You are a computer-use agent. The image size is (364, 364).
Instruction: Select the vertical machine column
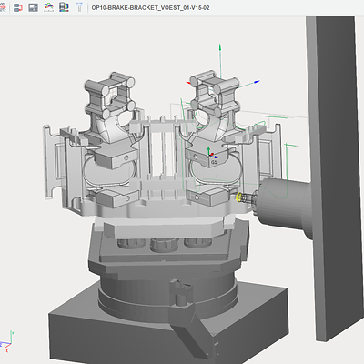[334, 179]
